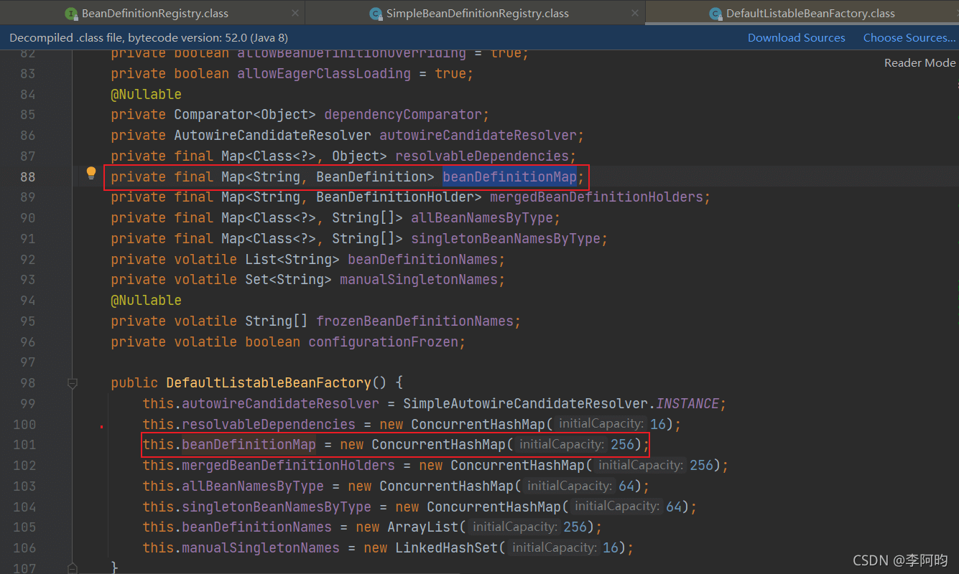The image size is (959, 574).
Task: Click INSTANCE constant on line 99
Action: [687, 403]
